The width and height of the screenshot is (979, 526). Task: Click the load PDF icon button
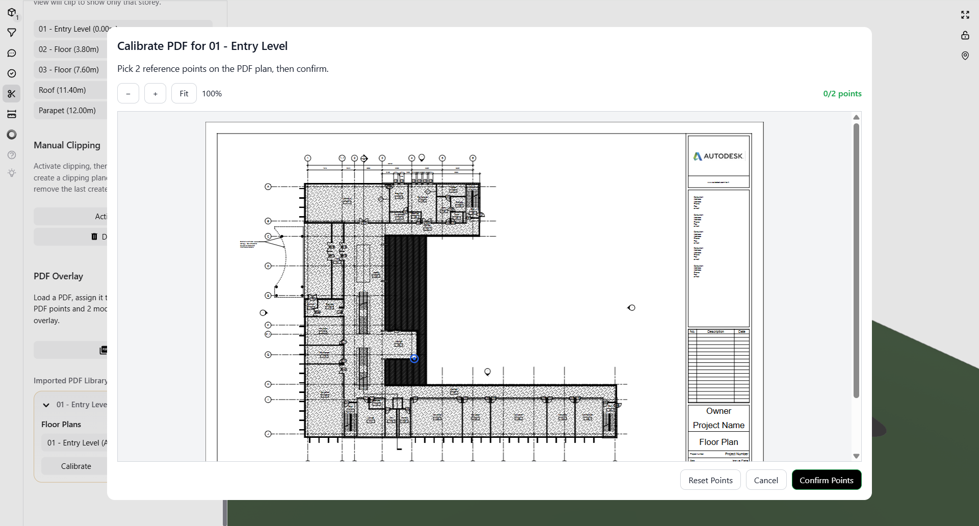[104, 350]
